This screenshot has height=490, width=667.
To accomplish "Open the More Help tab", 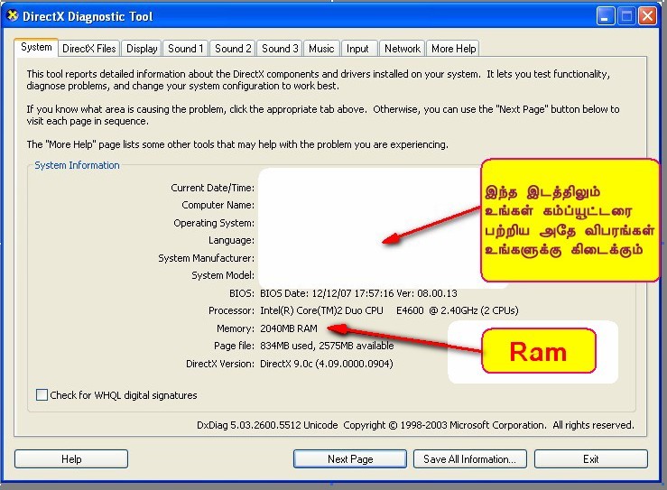I will pyautogui.click(x=453, y=49).
